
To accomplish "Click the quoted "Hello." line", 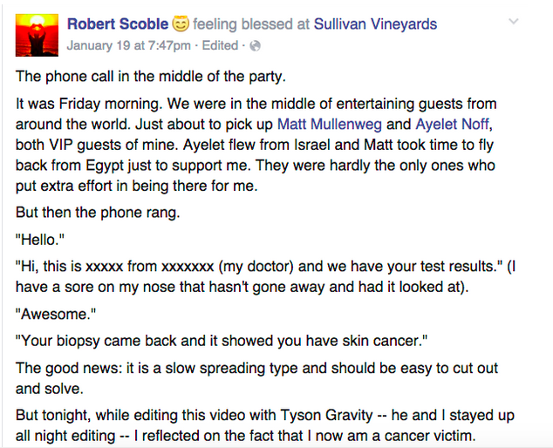I will [40, 240].
